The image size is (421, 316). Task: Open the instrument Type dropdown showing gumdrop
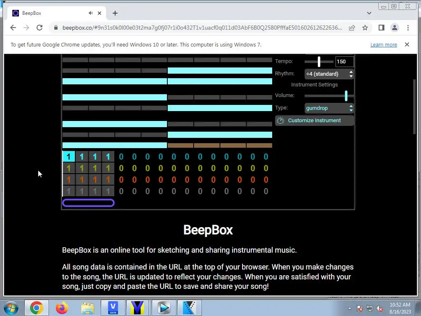[329, 108]
